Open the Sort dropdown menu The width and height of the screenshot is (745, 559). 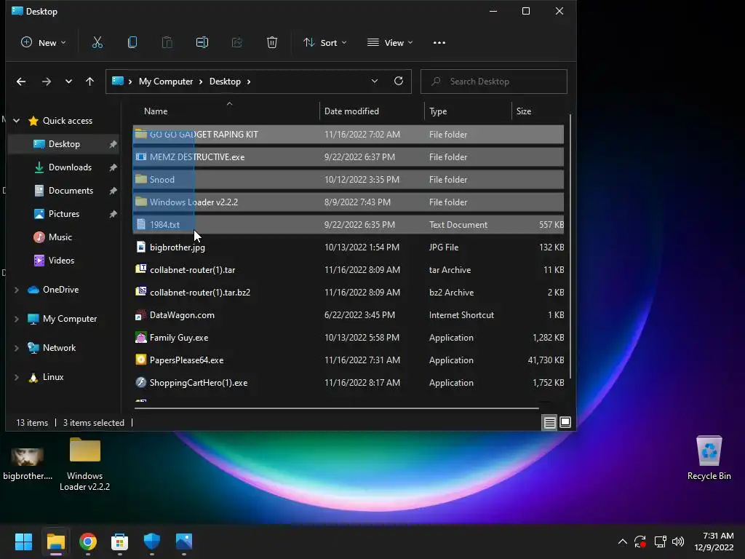325,43
